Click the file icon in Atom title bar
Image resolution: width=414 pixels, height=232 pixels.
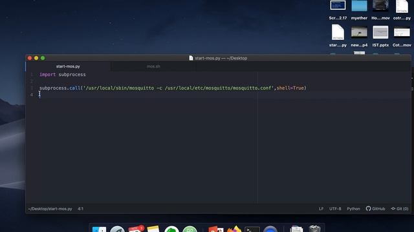point(191,58)
